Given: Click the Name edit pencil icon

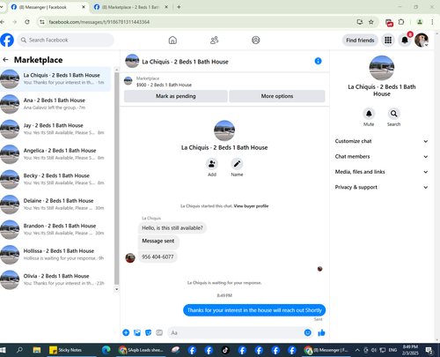Looking at the screenshot, I should [x=237, y=164].
